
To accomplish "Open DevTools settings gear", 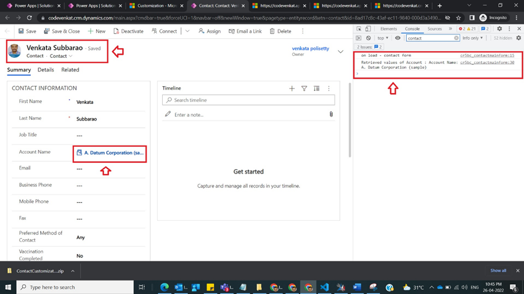I will [x=499, y=29].
